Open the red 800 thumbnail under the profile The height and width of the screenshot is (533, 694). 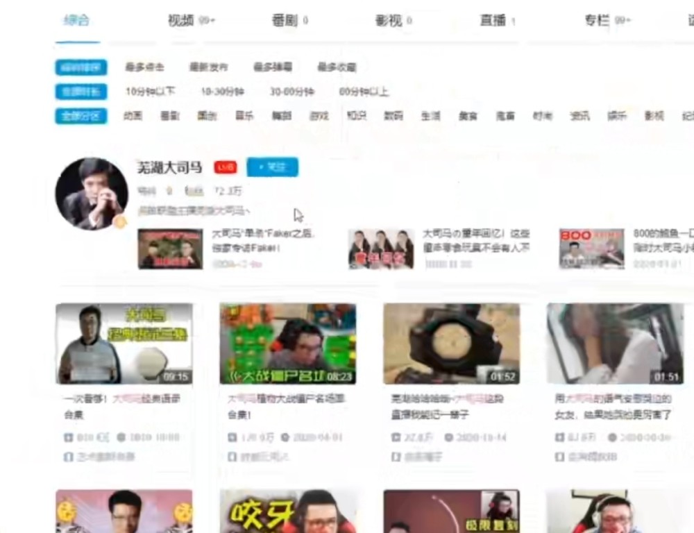coord(592,248)
